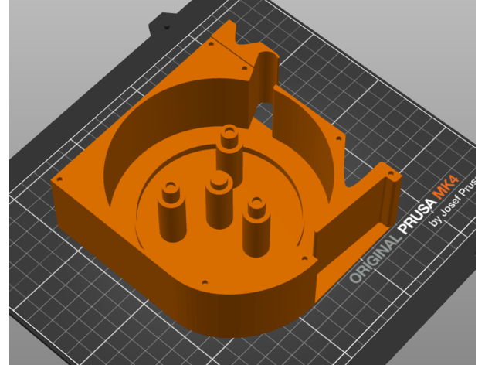
Task: Click the rear peg inside the housing
Action: pos(229,151)
